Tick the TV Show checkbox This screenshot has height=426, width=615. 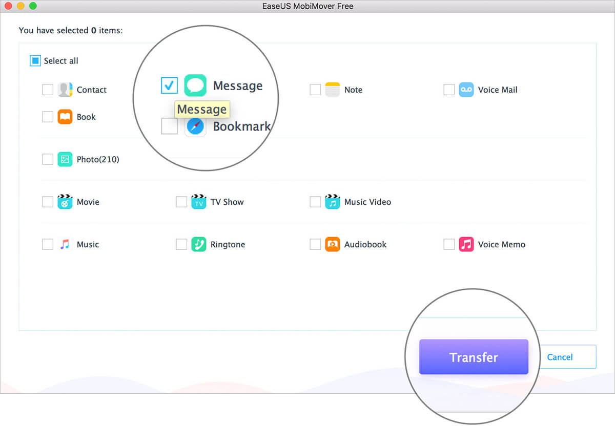pyautogui.click(x=181, y=202)
